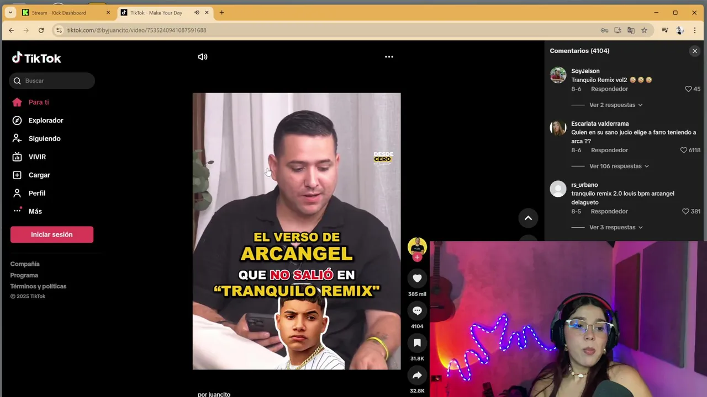This screenshot has width=707, height=397.
Task: Open Términos y políticas link
Action: click(38, 286)
